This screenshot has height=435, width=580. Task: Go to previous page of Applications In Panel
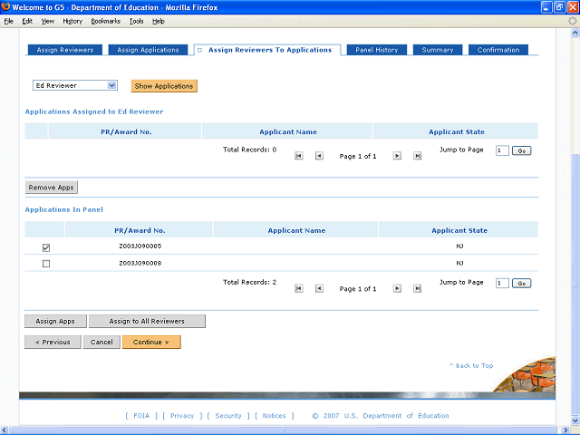[319, 288]
